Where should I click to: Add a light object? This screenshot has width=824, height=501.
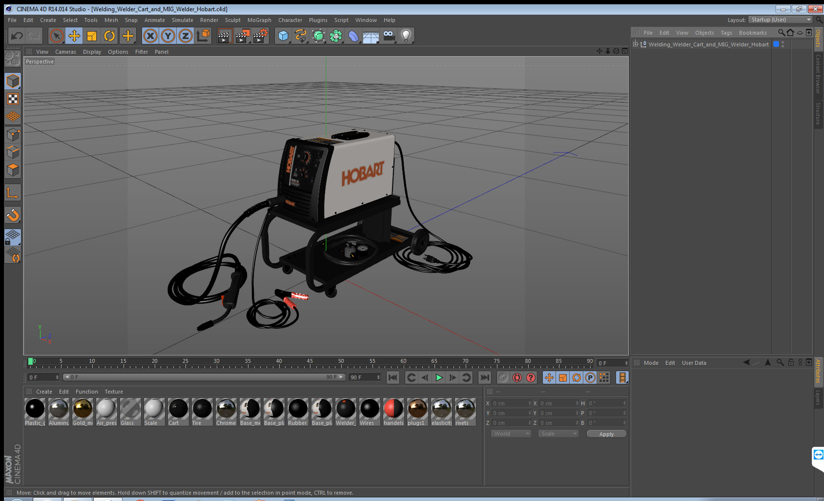tap(406, 36)
